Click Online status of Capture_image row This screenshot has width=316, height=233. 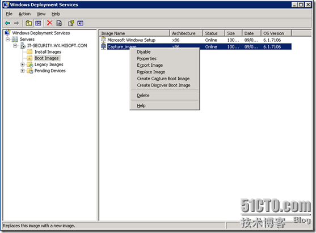(x=211, y=46)
